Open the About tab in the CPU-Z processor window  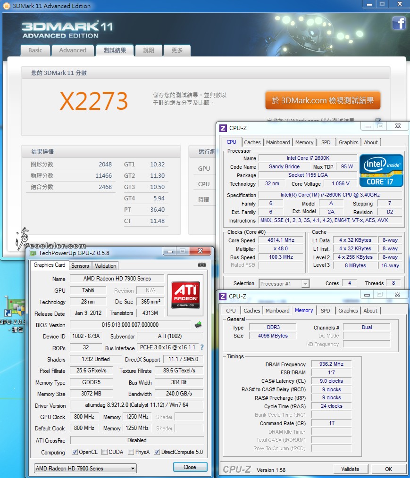371,142
